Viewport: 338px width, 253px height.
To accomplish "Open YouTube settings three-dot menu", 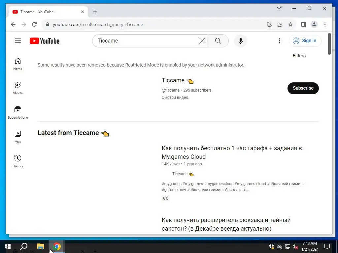I will pos(280,41).
